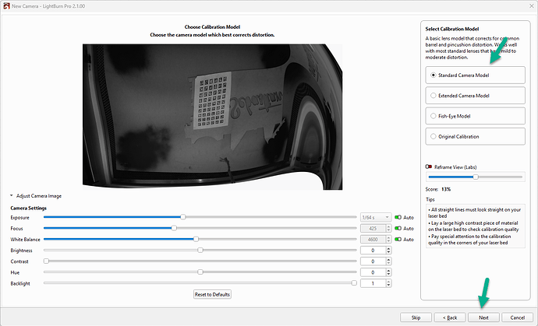Screen dimensions: 538x326
Task: Click the Contrast slider handle
Action: 46,261
